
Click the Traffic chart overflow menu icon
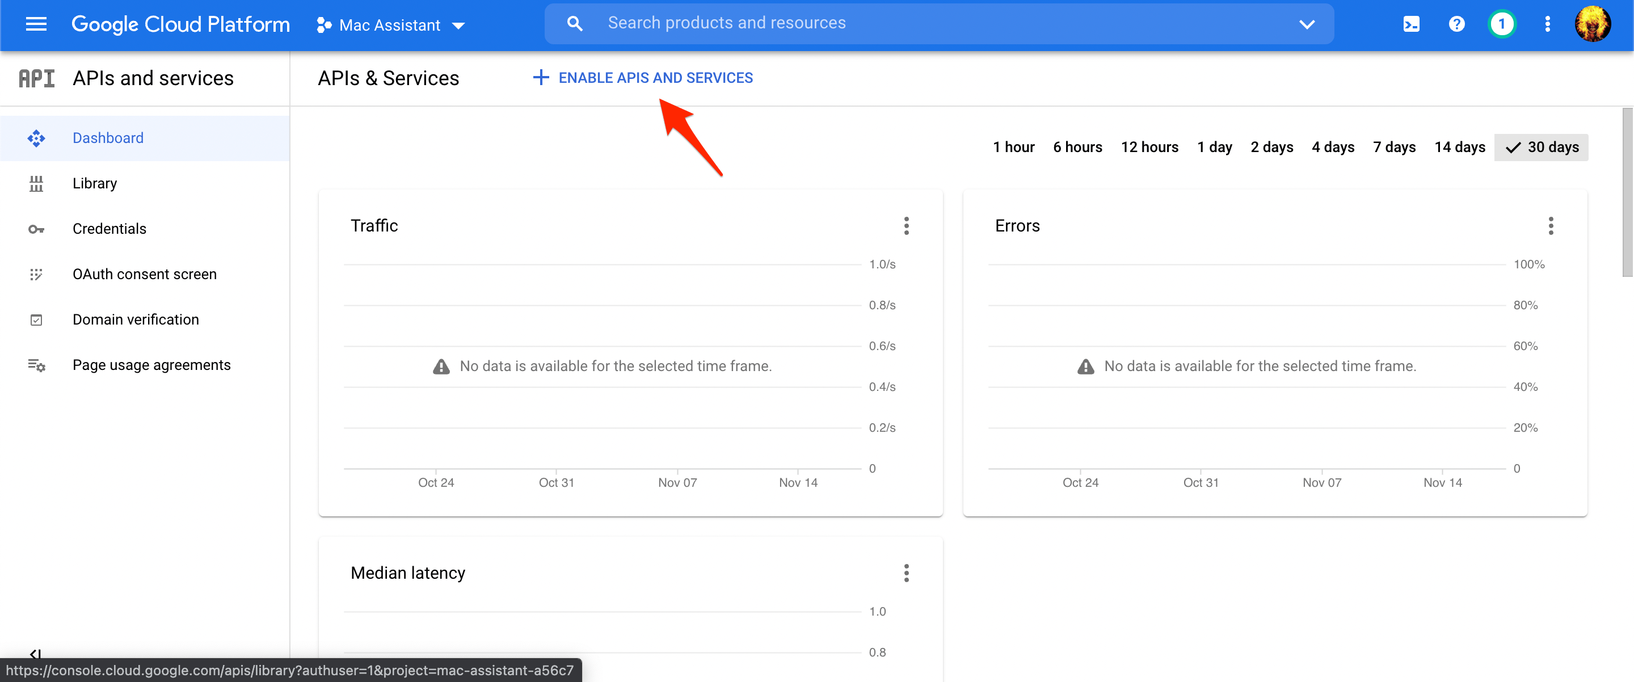906,225
